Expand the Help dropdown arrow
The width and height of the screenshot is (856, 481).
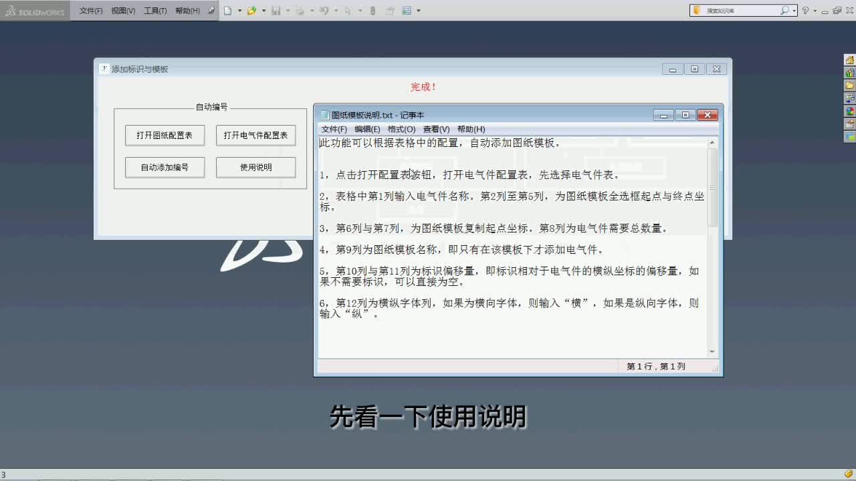815,11
